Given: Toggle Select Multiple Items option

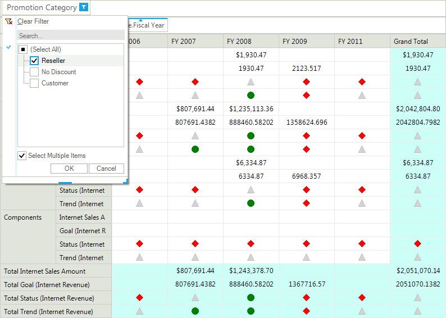Looking at the screenshot, I should 22,156.
